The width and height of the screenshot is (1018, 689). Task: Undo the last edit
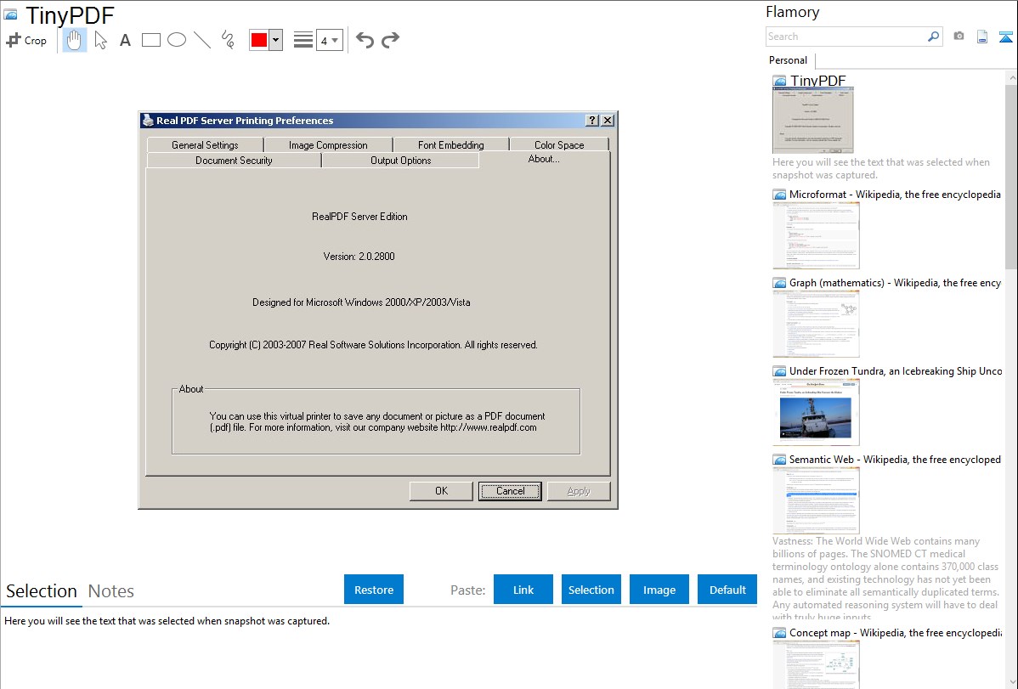(365, 40)
